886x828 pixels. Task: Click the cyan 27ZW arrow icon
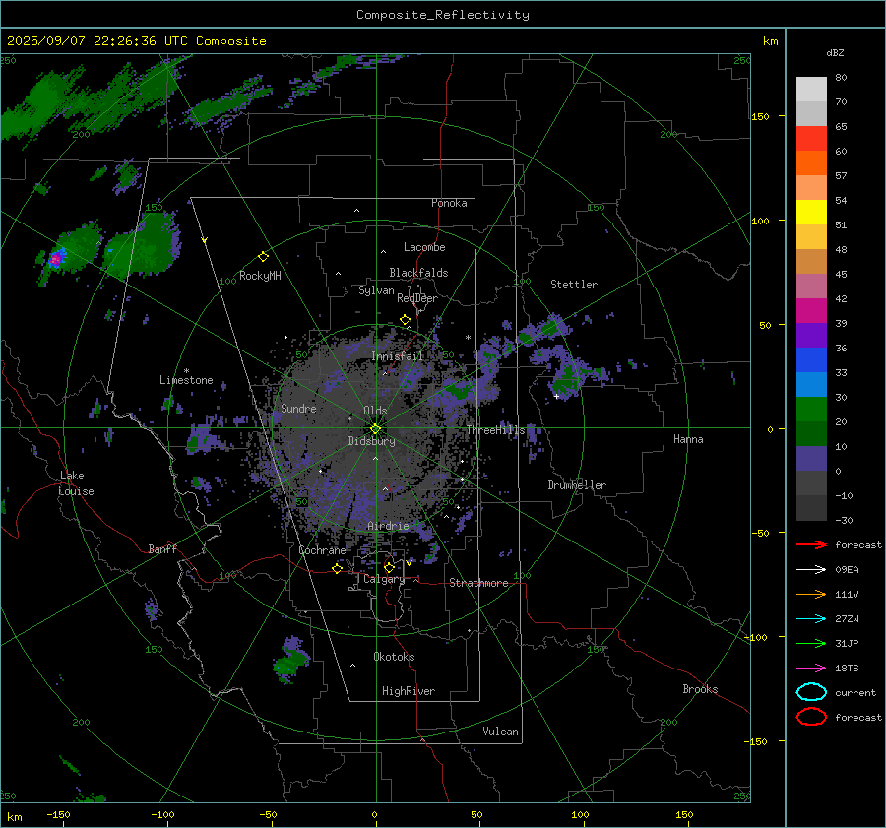tap(811, 619)
